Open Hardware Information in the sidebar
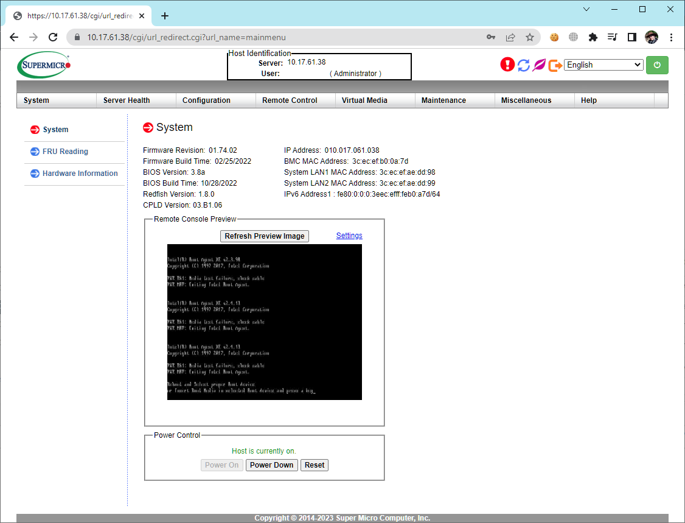Viewport: 685px width, 523px height. pyautogui.click(x=80, y=173)
